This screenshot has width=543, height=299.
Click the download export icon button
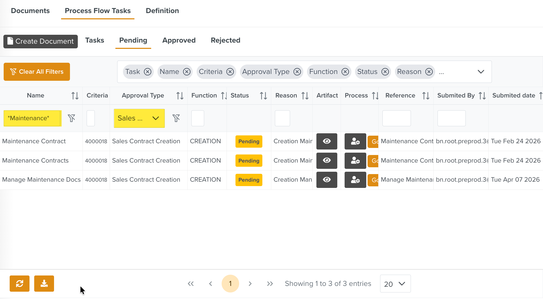click(44, 284)
